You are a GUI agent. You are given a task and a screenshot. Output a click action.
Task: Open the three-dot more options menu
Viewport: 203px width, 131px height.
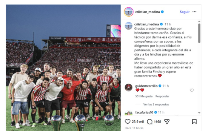[x=194, y=12]
